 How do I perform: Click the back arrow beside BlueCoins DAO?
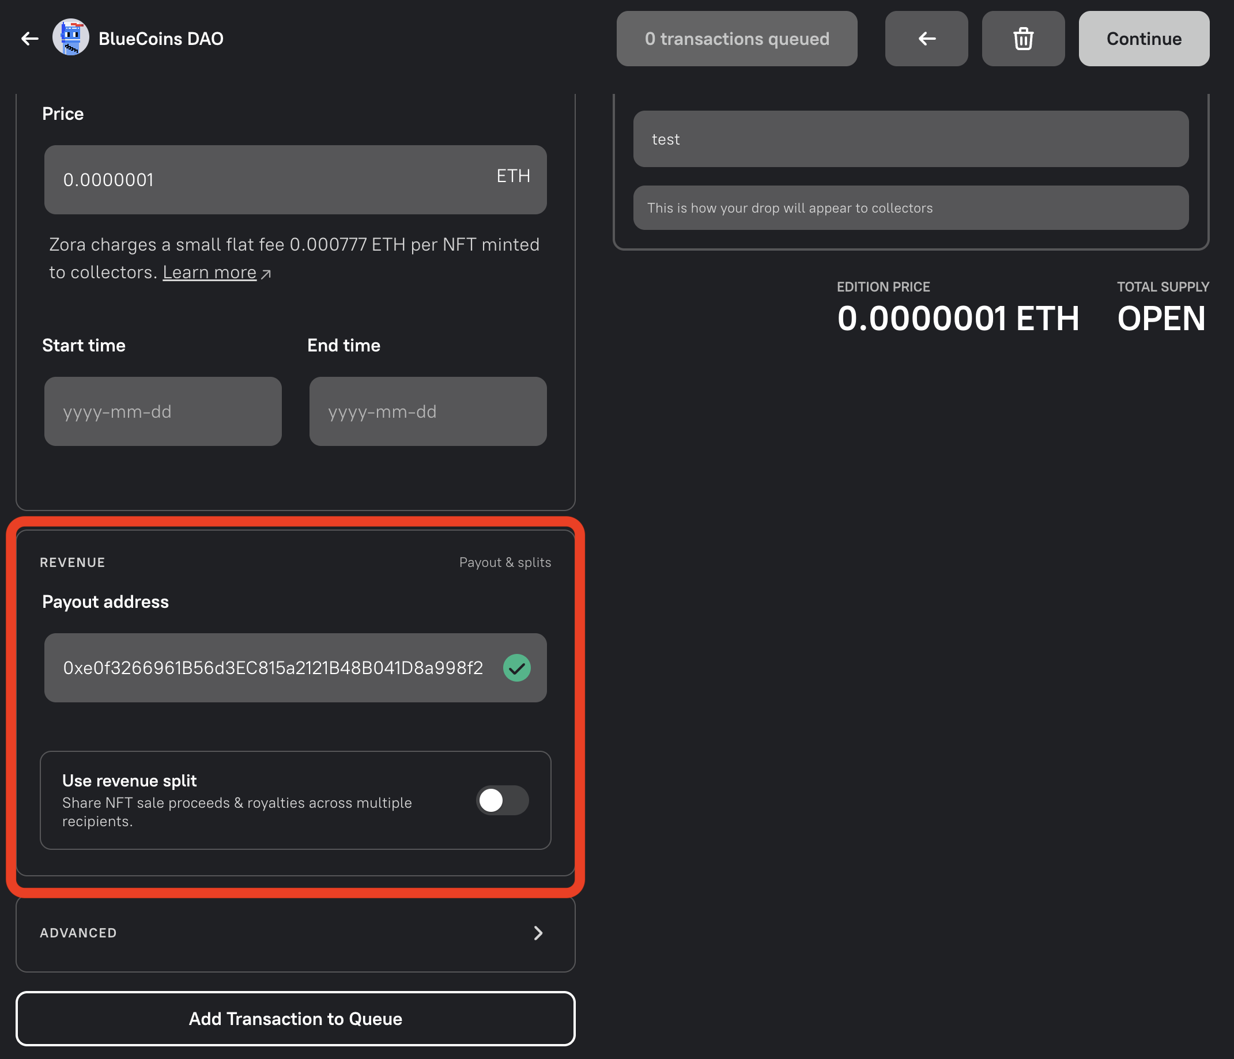point(30,39)
